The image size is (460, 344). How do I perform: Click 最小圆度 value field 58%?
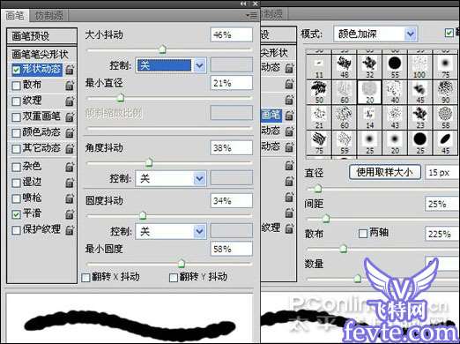click(x=232, y=249)
